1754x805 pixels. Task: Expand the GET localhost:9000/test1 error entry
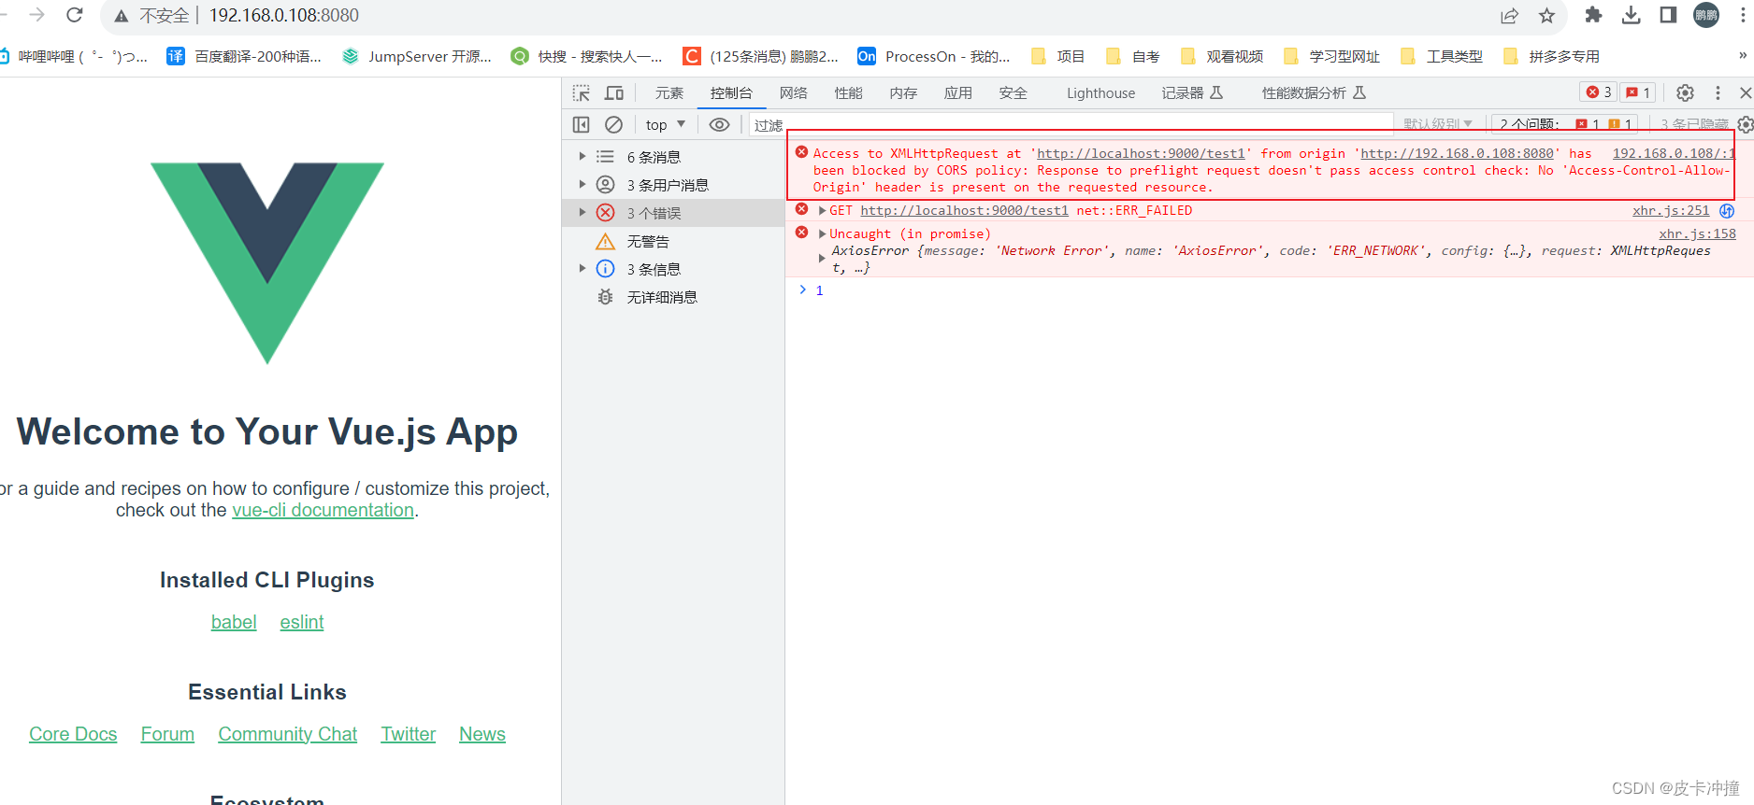[x=822, y=211]
